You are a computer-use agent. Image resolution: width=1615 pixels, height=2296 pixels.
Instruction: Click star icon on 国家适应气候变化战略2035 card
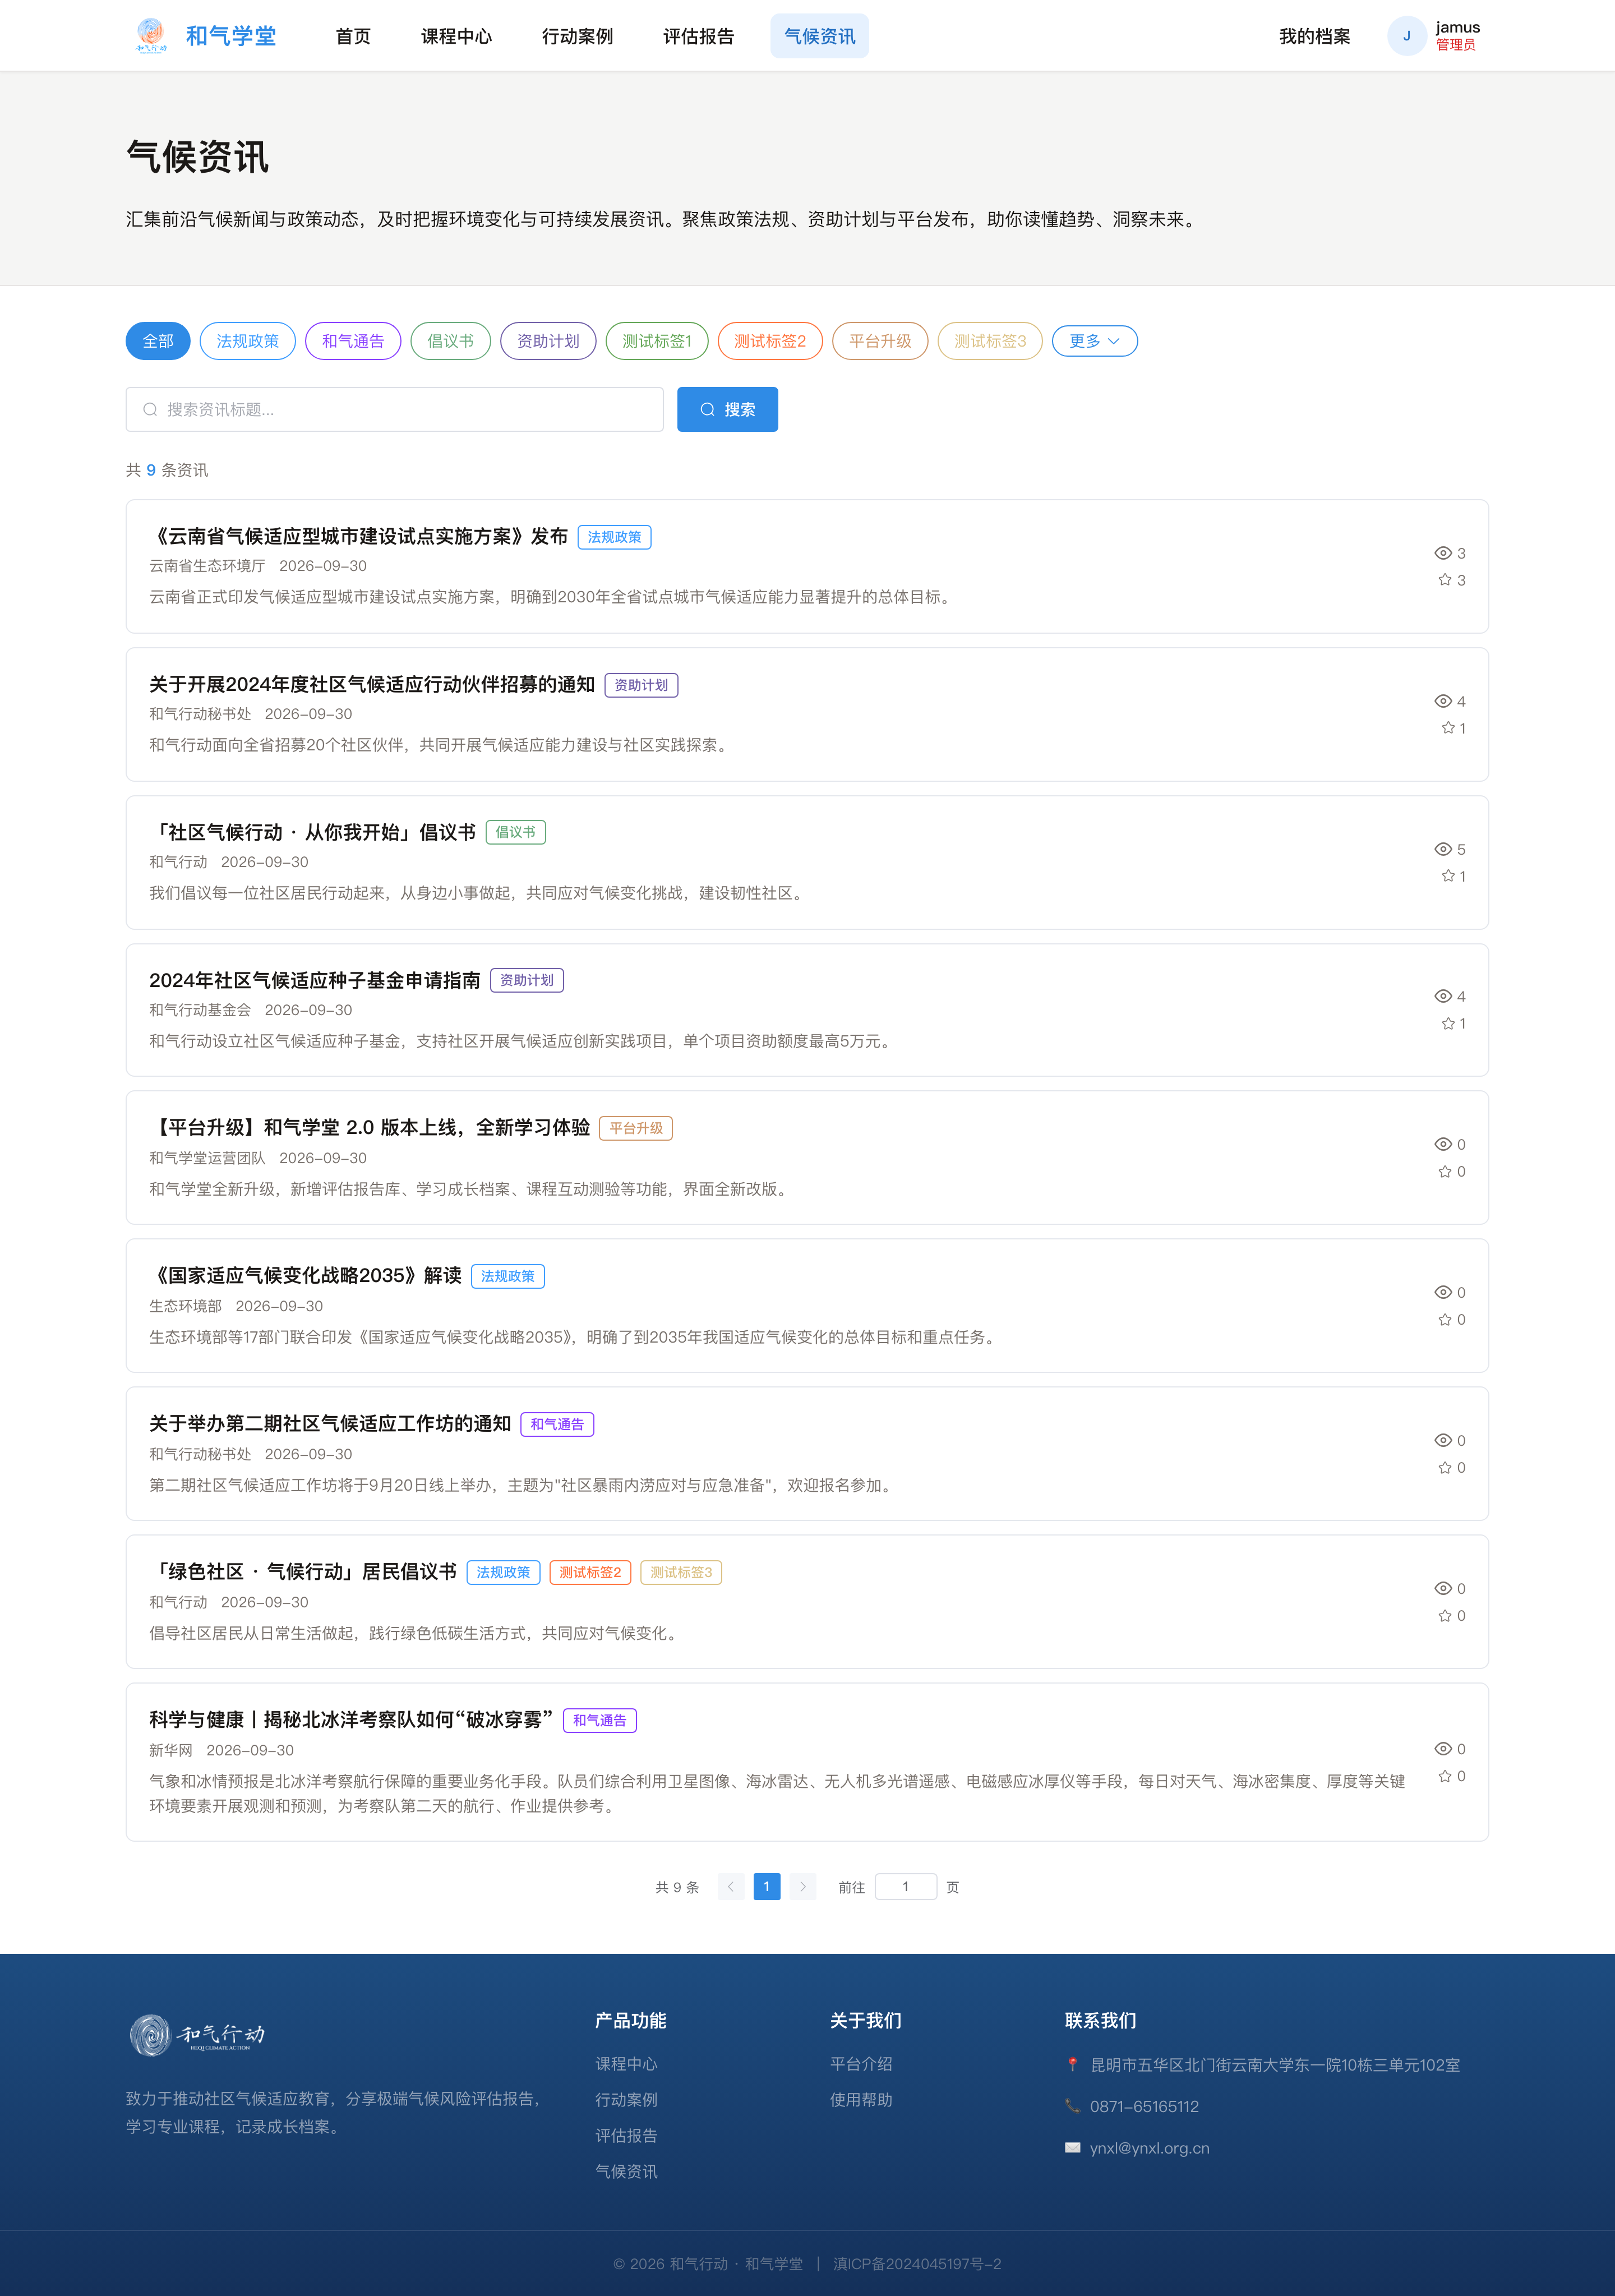pos(1444,1319)
